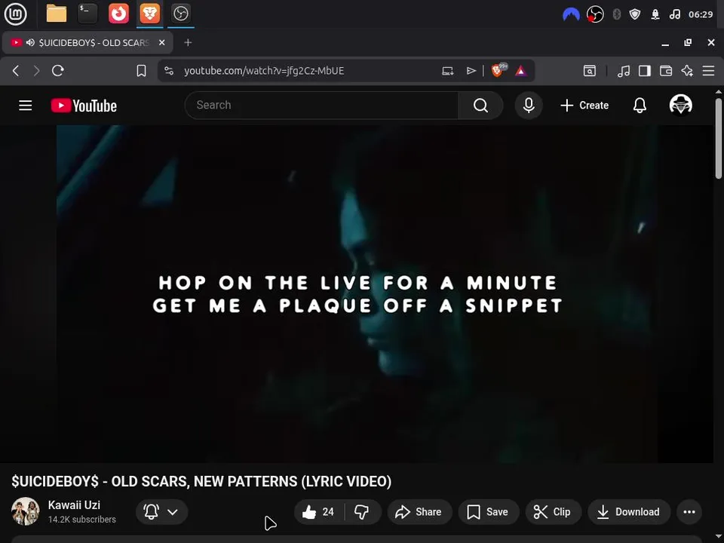Open the Brave main hamburger menu
724x543 pixels.
tap(708, 71)
